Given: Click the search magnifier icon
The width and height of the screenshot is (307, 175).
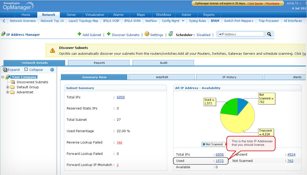Looking at the screenshot, I should [269, 34].
